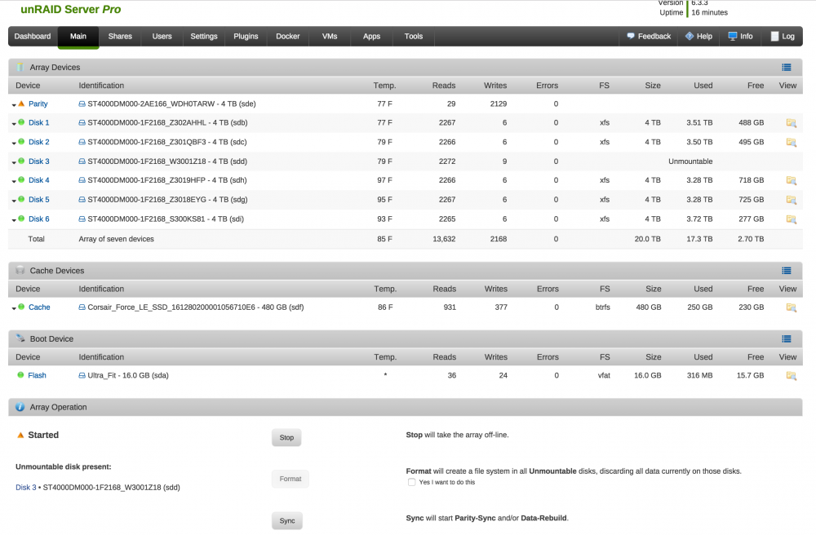The width and height of the screenshot is (816, 535).
Task: Click the Array Operation info icon
Action: point(20,407)
